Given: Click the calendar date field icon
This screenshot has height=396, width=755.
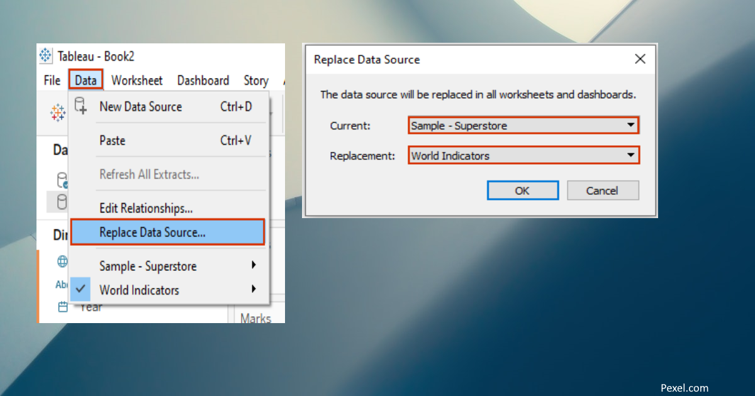Looking at the screenshot, I should click(63, 307).
